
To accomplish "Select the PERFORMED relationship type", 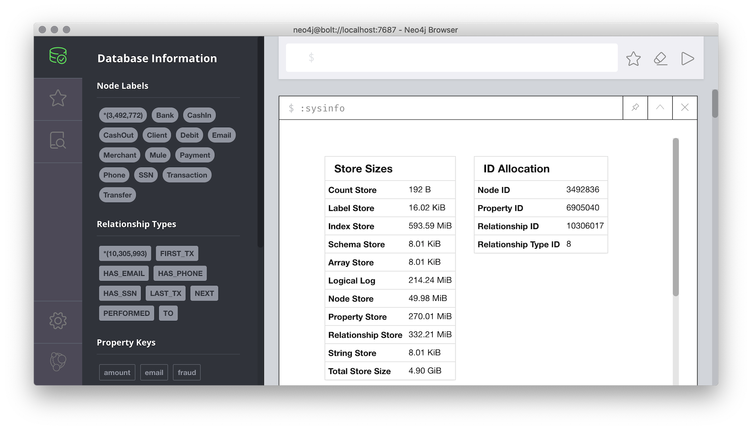I will (126, 313).
